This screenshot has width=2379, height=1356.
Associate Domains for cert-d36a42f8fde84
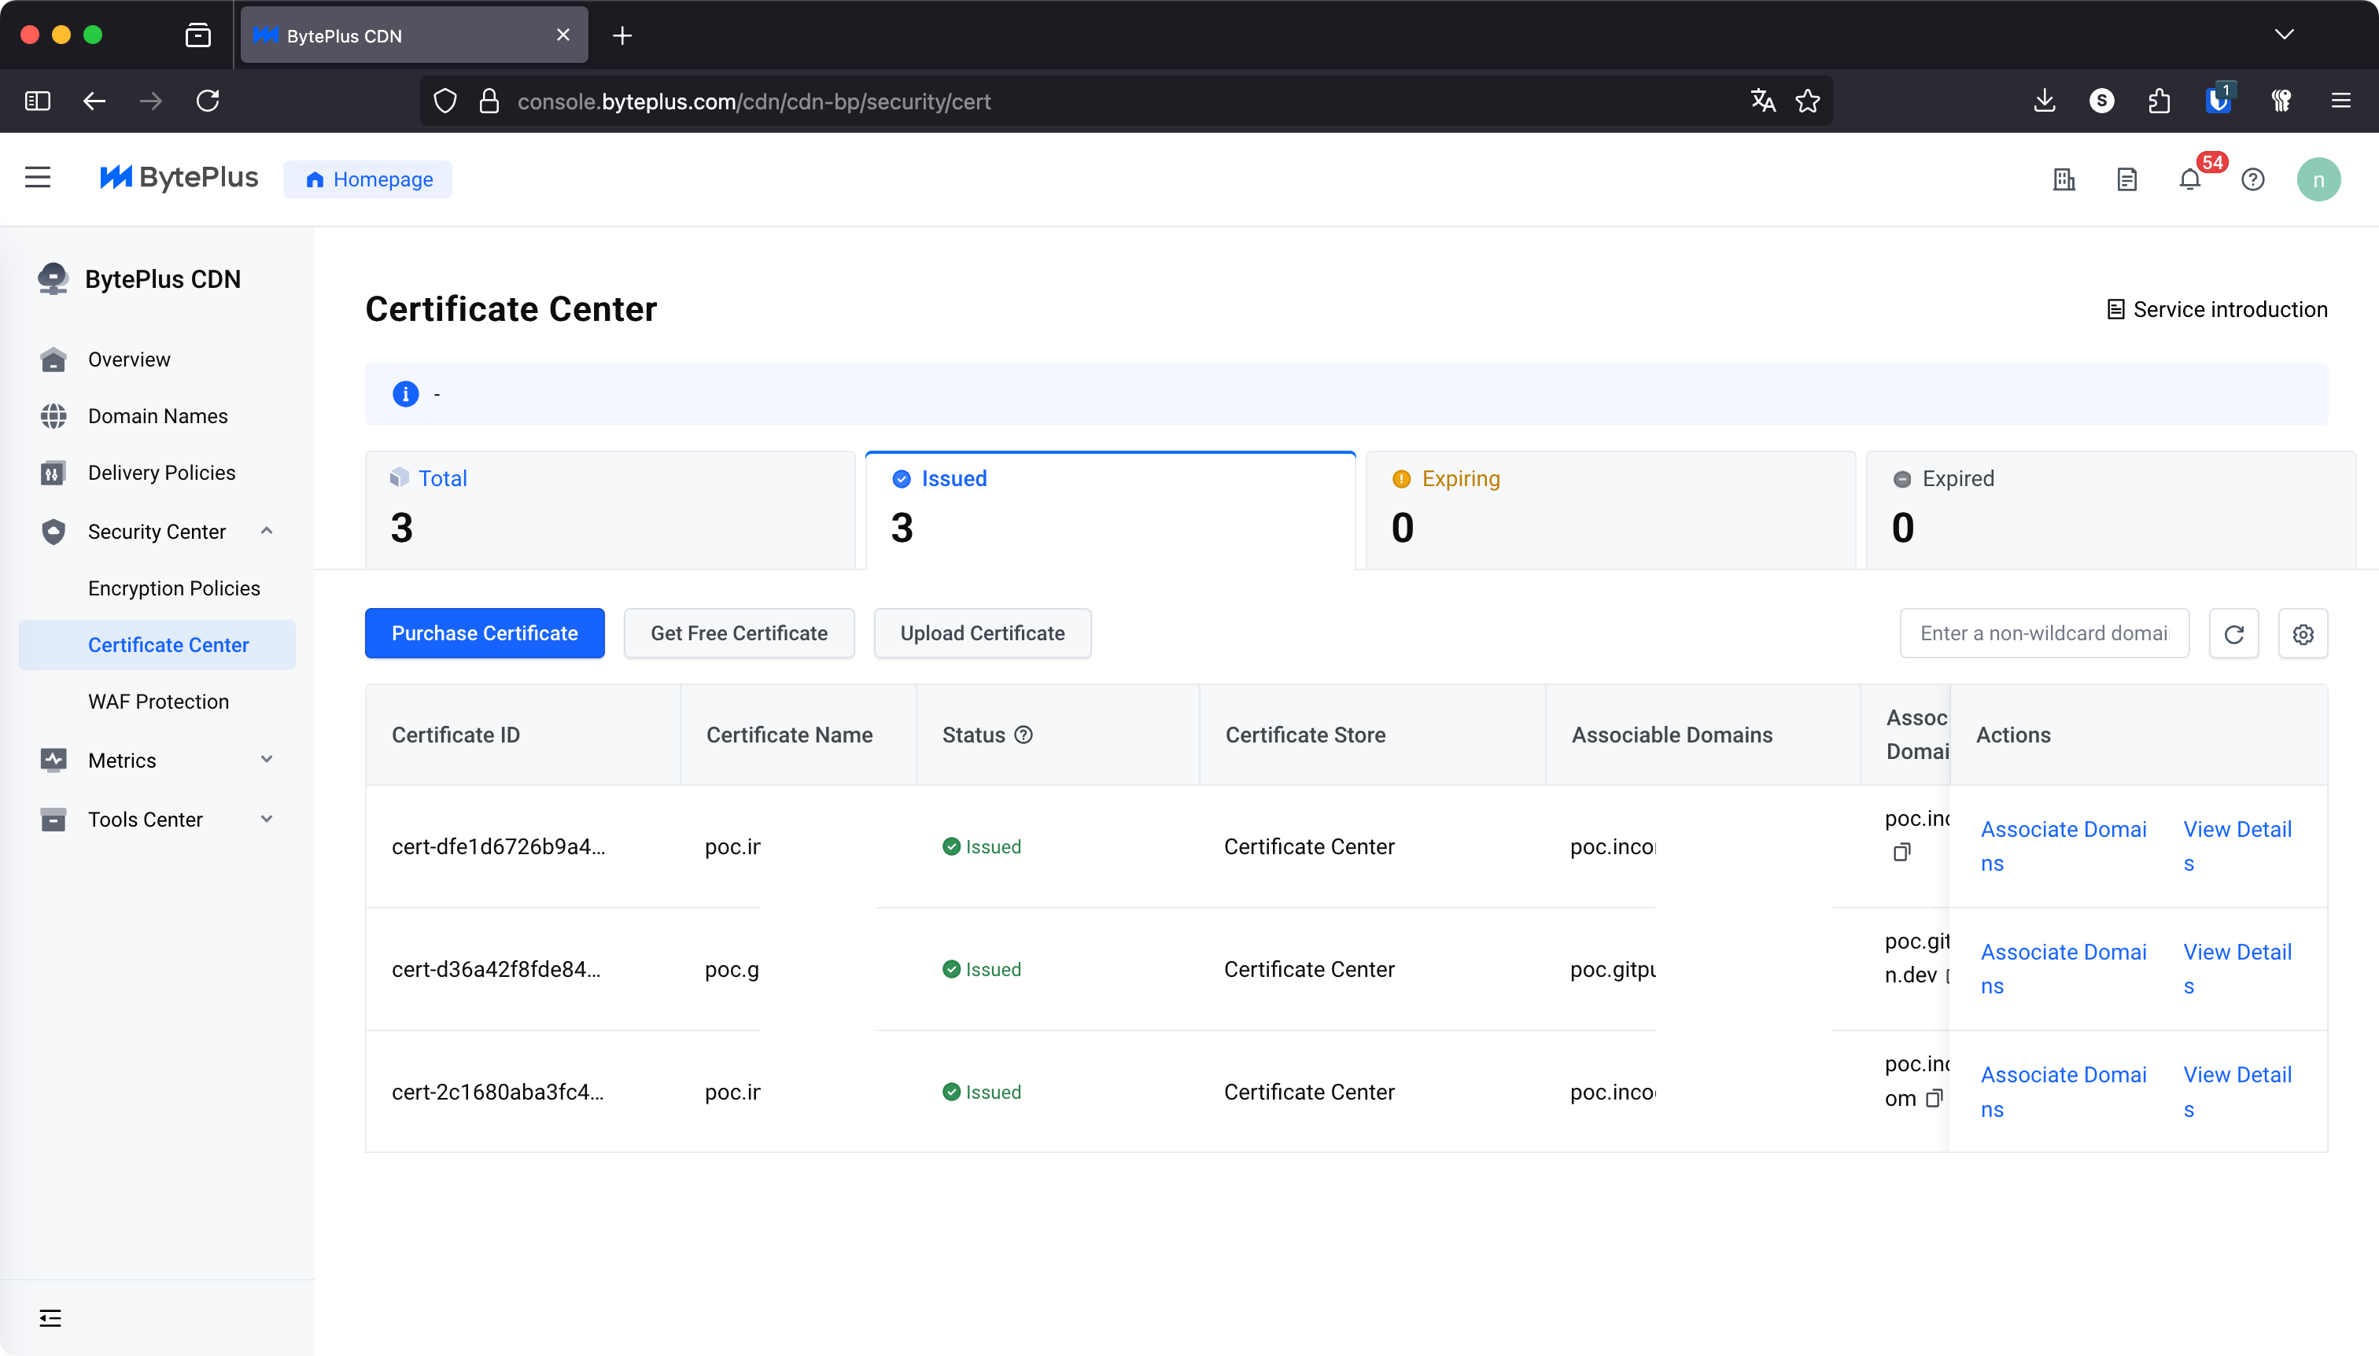point(2064,970)
